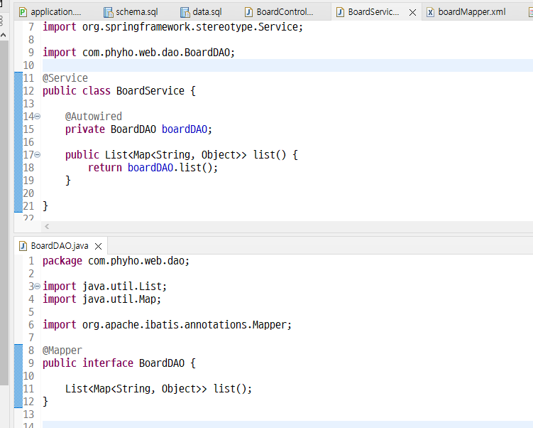Viewport: 533px width, 428px height.
Task: Click the @Mapper annotation in BoardDAO.java
Action: coord(62,351)
